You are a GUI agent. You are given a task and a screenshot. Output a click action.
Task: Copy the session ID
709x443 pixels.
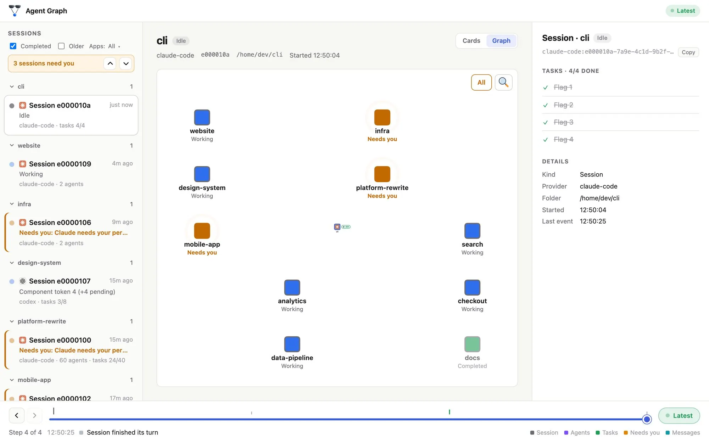[688, 52]
